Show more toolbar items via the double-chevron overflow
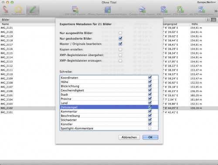 coord(216,11)
